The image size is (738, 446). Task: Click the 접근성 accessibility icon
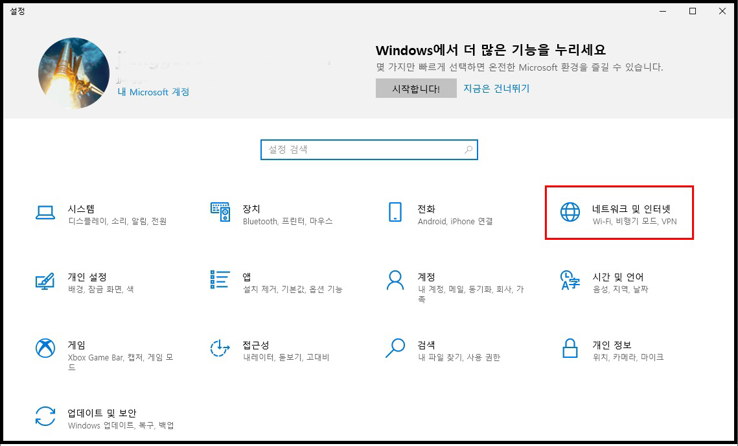(220, 349)
